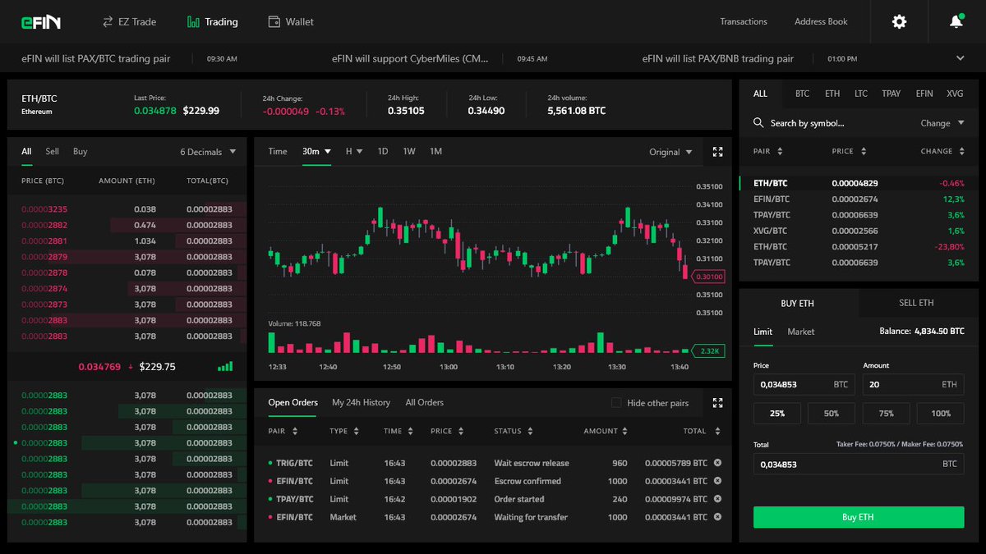This screenshot has width=986, height=554.
Task: Click the Amount input field
Action: pyautogui.click(x=913, y=384)
